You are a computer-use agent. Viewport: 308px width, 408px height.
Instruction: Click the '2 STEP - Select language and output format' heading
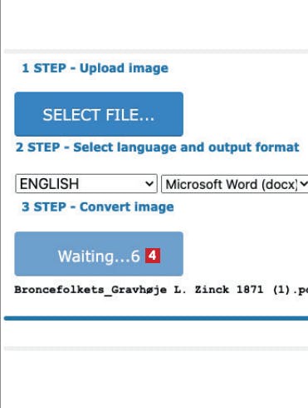[x=158, y=147]
